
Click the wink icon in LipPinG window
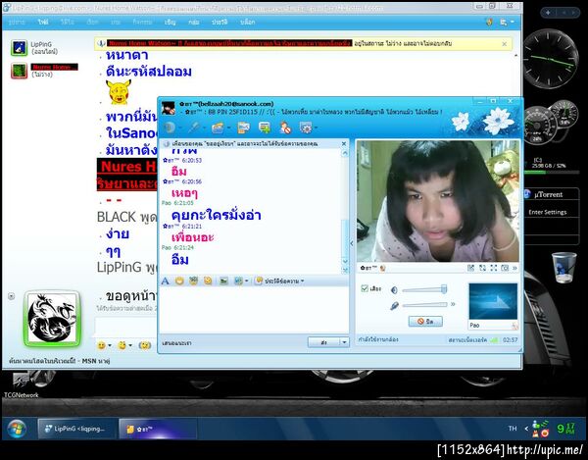122,345
